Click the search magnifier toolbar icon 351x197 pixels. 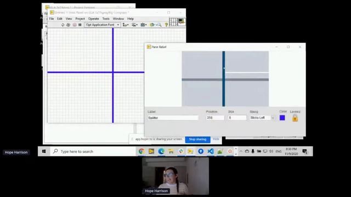(x=160, y=25)
